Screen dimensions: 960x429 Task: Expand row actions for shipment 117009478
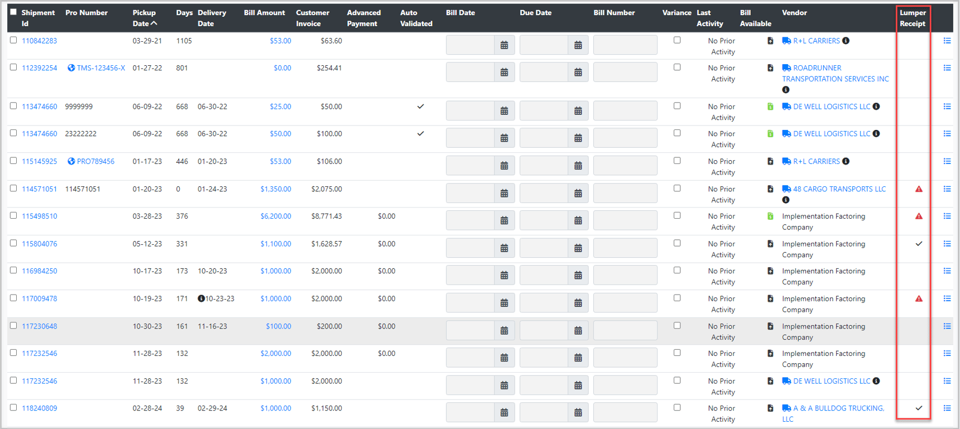[x=947, y=299]
